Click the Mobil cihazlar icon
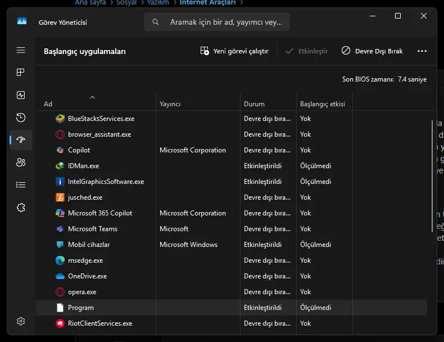 click(x=60, y=245)
